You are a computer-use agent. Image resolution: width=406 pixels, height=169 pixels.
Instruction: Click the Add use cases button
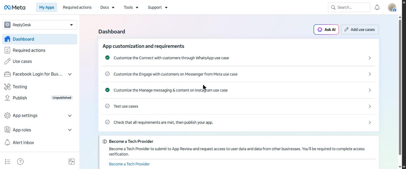coord(360,30)
